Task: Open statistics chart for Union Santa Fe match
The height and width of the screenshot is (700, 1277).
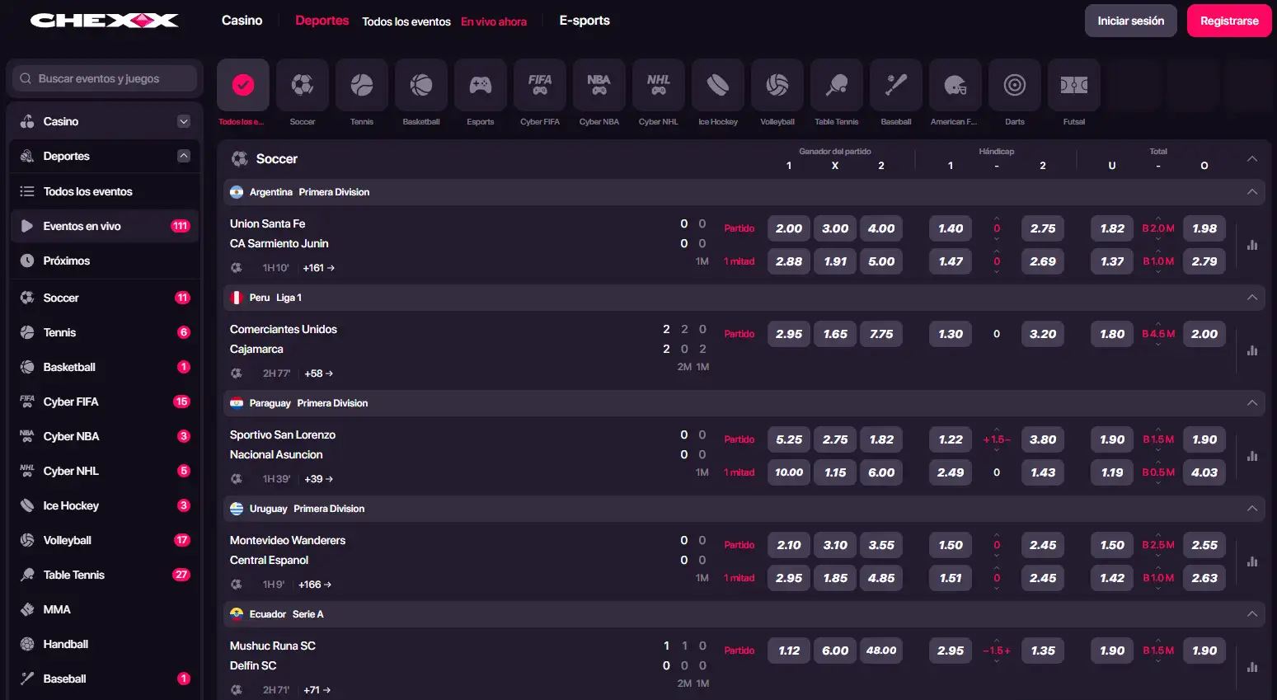Action: click(1252, 245)
